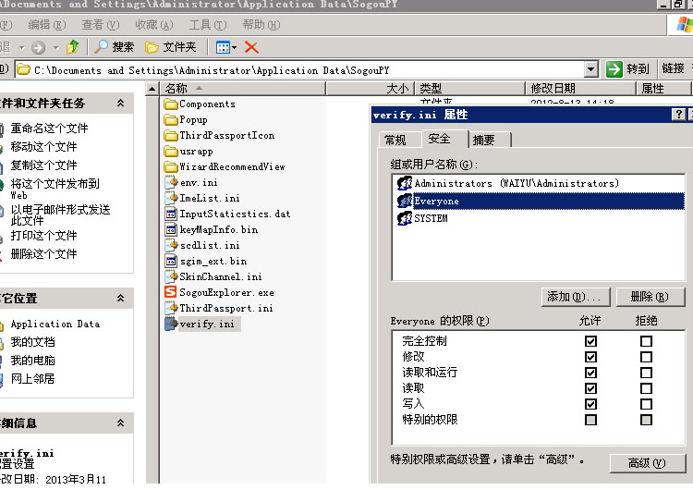
Task: Click the Advanced (高级) button
Action: click(648, 463)
